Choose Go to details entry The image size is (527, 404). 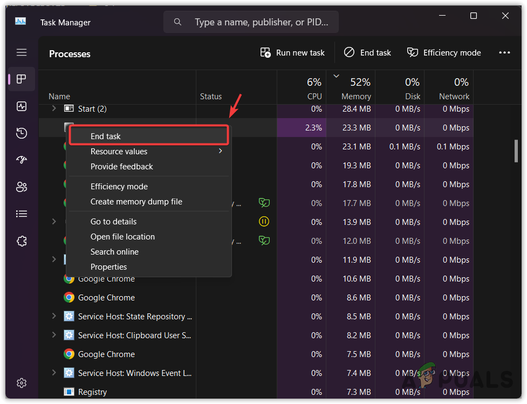tap(149, 222)
